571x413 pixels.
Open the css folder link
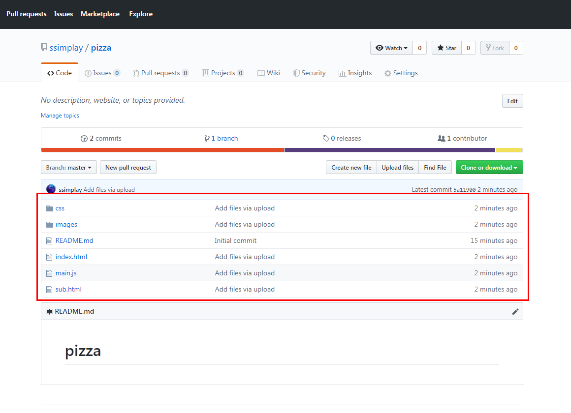click(x=60, y=208)
